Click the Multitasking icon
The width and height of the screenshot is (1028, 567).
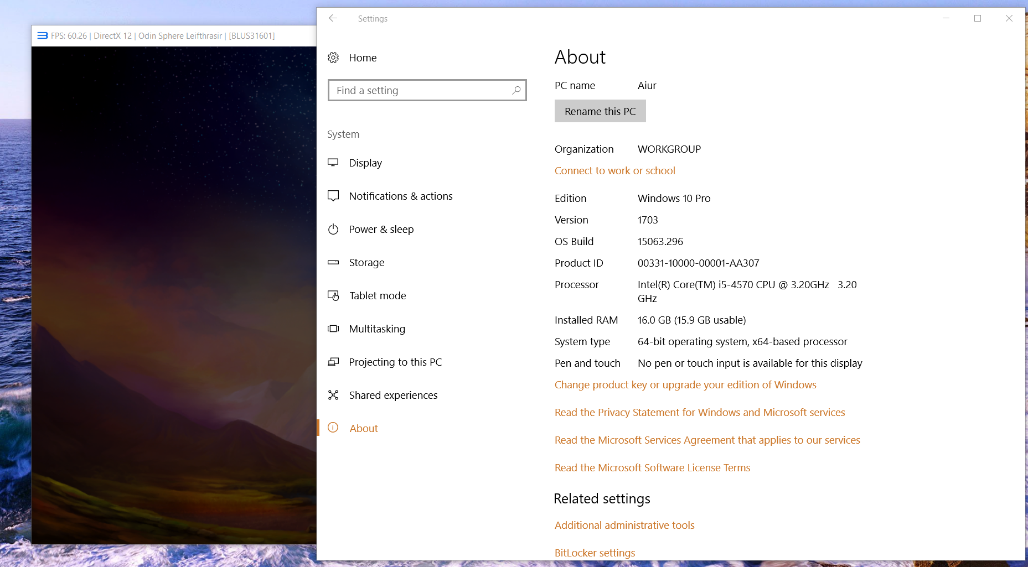pos(333,329)
